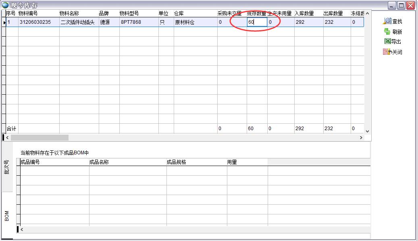Maximize the 现今库存 window
This screenshot has width=418, height=241.
pyautogui.click(x=401, y=5)
